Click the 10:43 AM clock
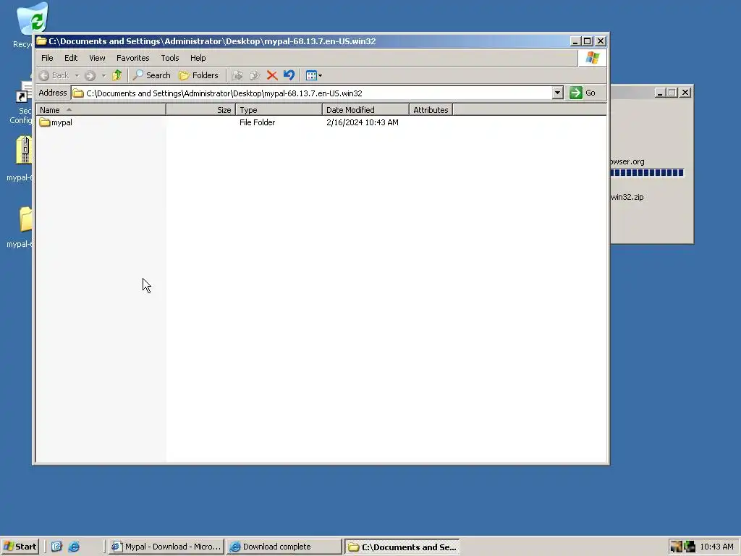This screenshot has height=556, width=741. [x=716, y=547]
